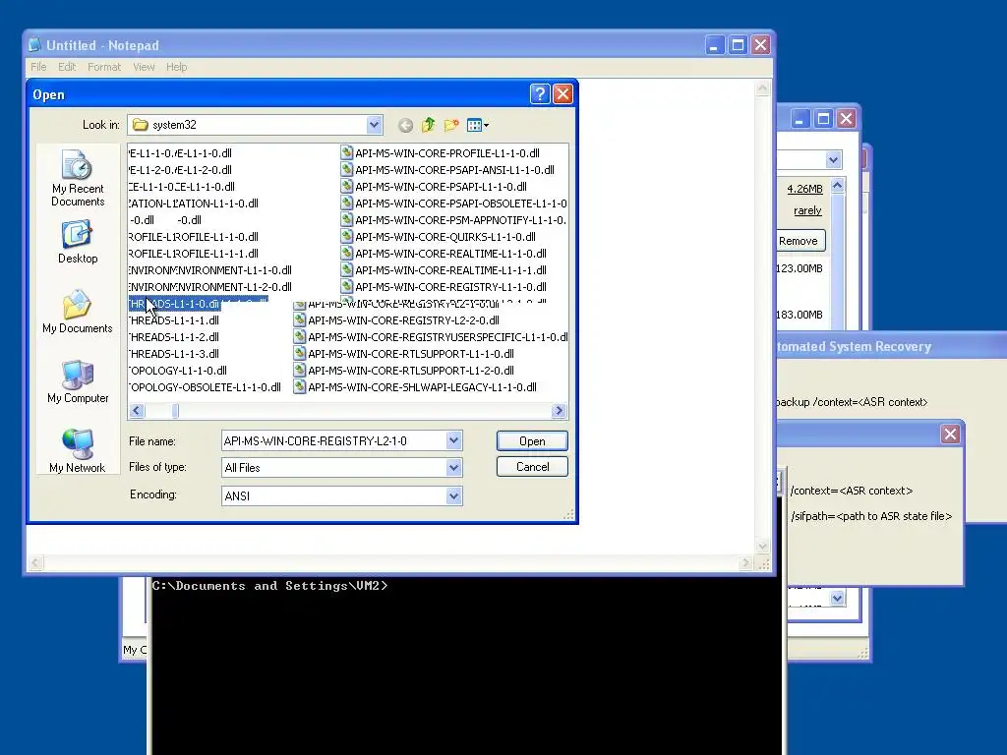The width and height of the screenshot is (1007, 755).
Task: Select API-MS-WIN-CORE-PSAPI-OBSOLETE file icon
Action: coord(347,203)
